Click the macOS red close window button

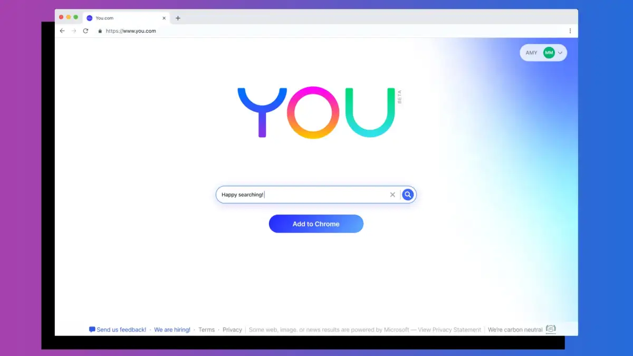click(x=61, y=17)
